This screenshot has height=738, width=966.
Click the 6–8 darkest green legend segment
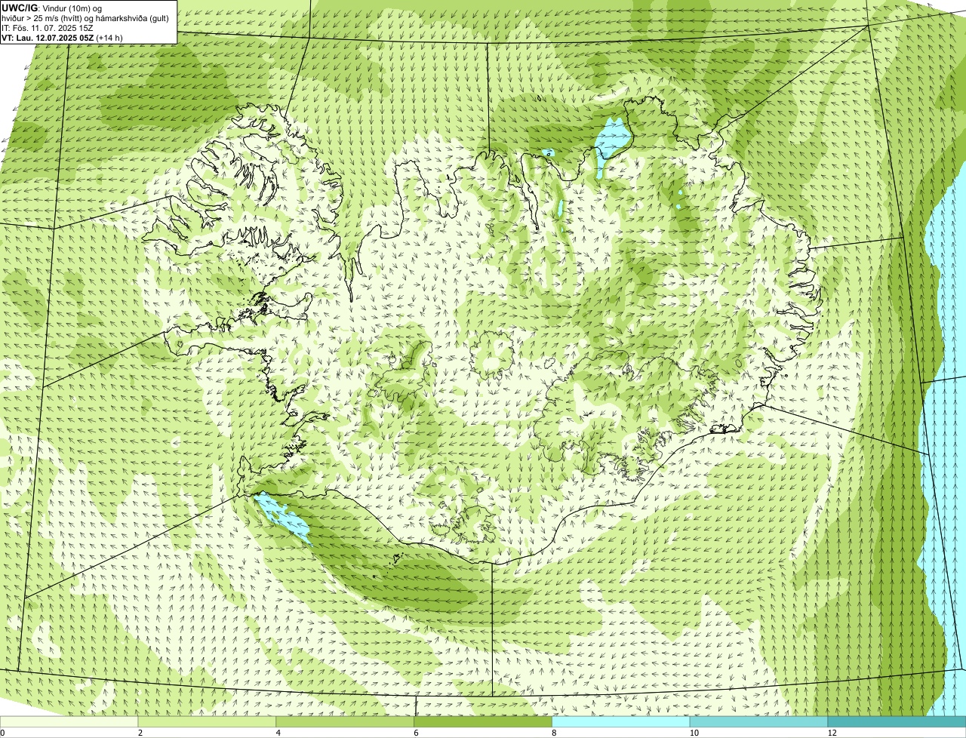484,722
